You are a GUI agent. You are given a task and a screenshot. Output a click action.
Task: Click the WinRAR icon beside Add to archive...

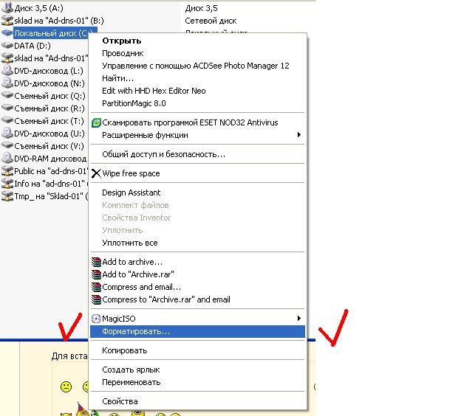[x=96, y=262]
